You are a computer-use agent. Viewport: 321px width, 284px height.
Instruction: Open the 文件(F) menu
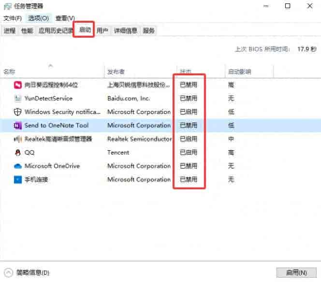(x=13, y=18)
